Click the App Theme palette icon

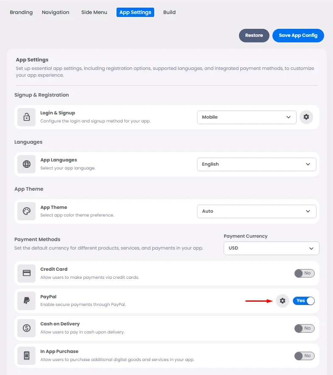click(x=26, y=211)
